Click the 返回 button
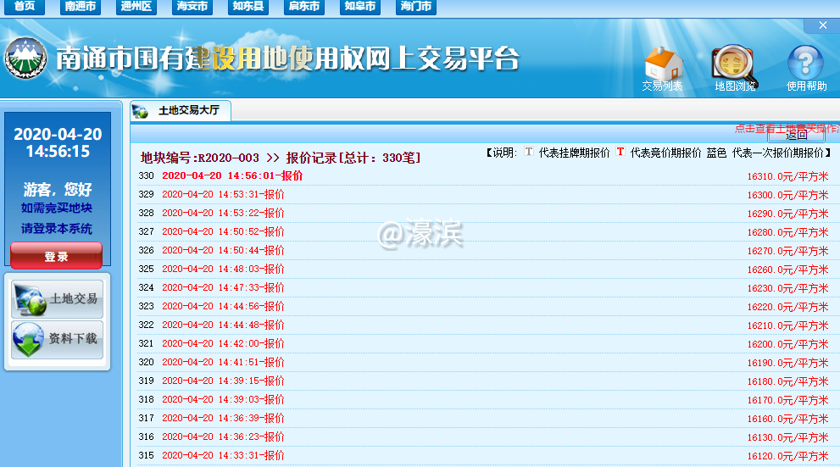The image size is (840, 467). (796, 135)
